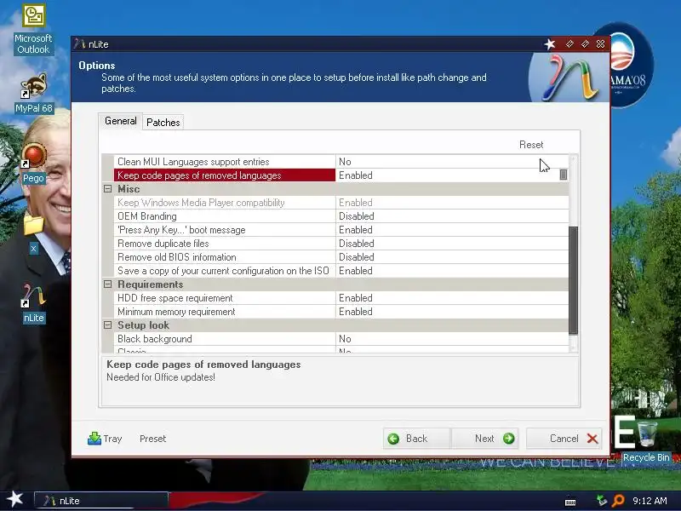Proceed with the Next button
681x511 pixels.
pyautogui.click(x=484, y=439)
